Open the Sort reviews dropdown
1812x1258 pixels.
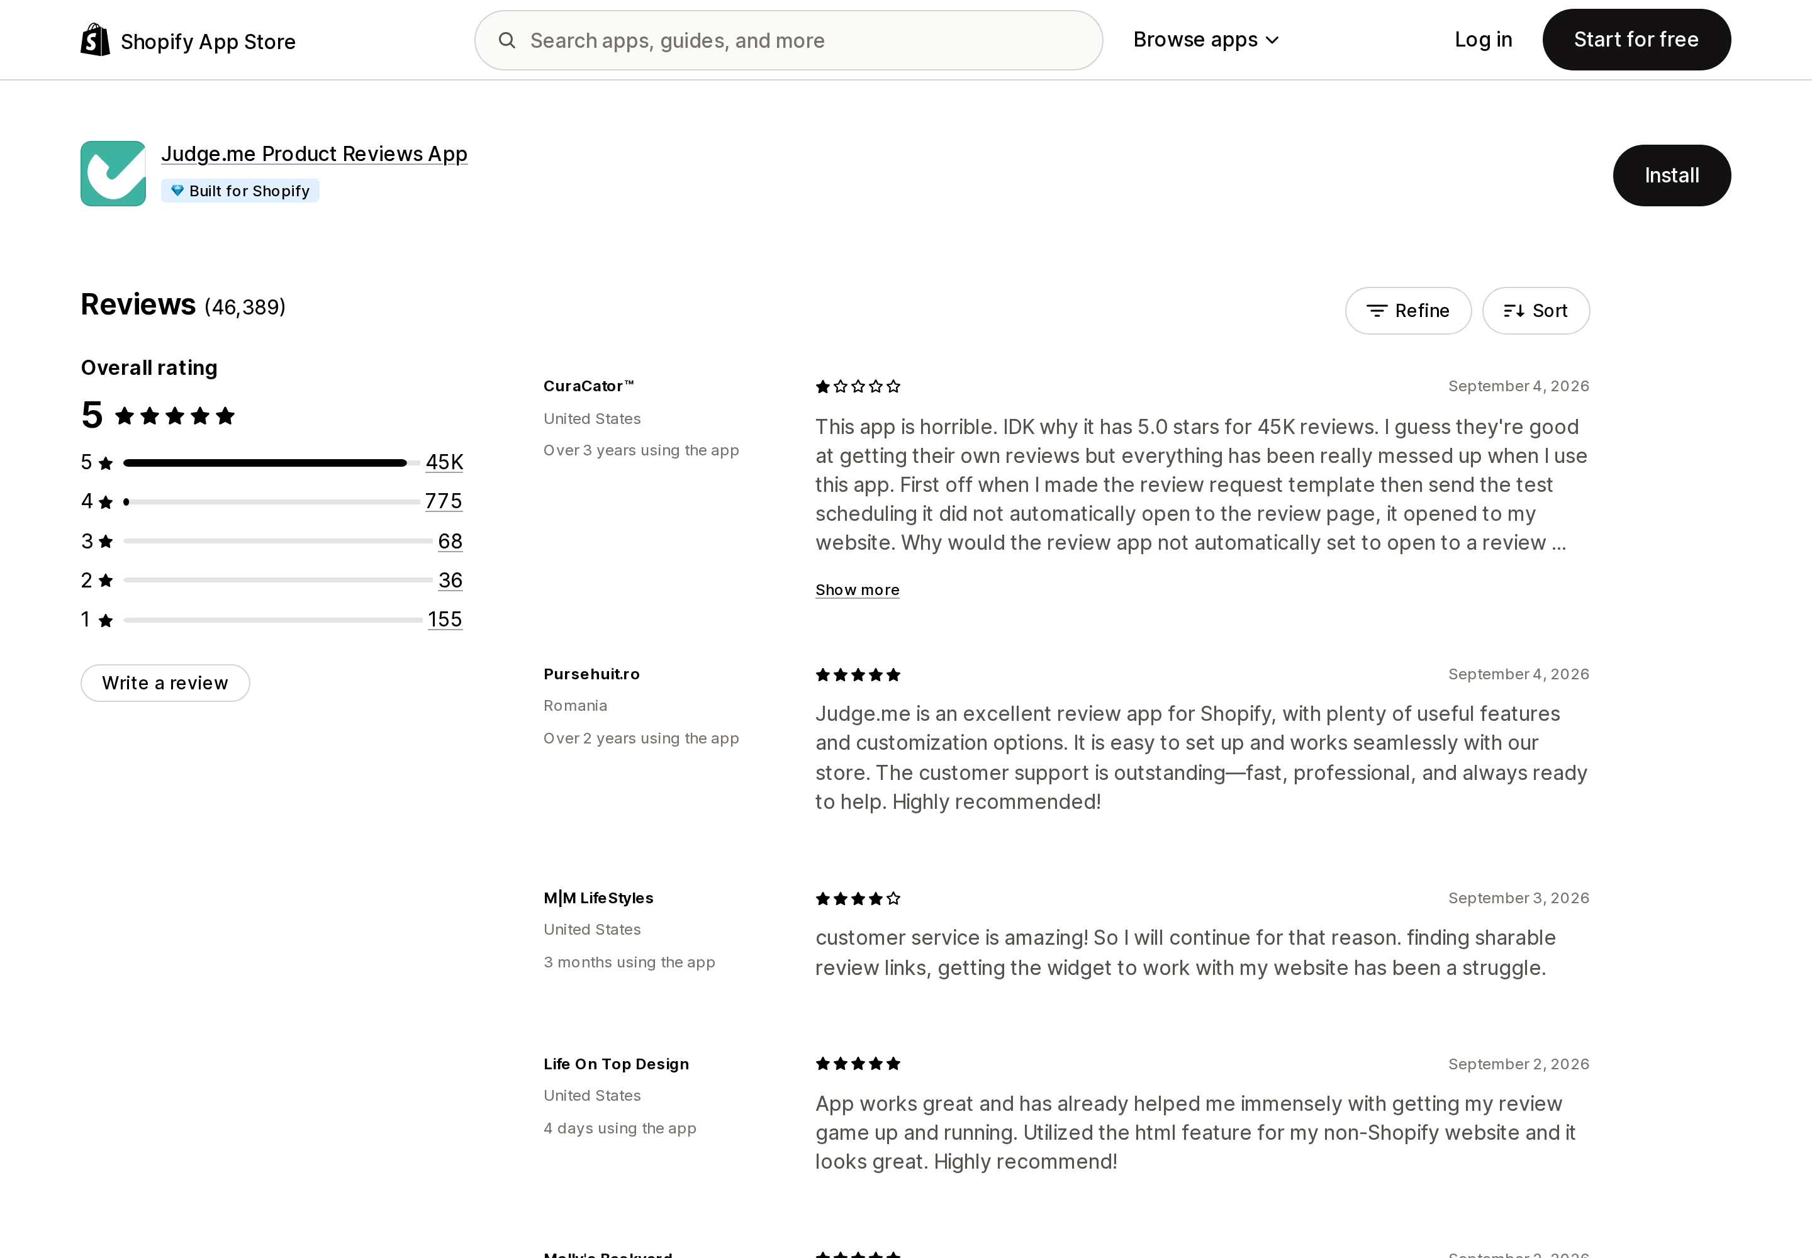tap(1535, 311)
